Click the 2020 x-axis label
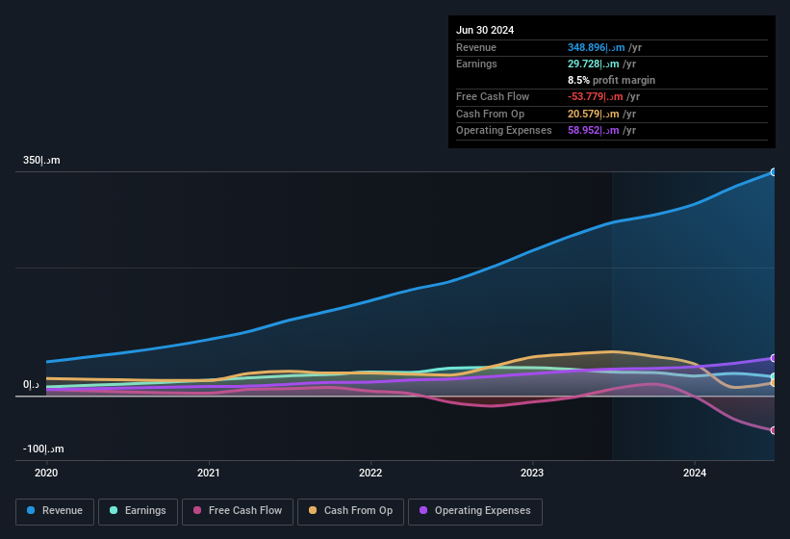Screen dimensions: 790x539 pos(46,473)
